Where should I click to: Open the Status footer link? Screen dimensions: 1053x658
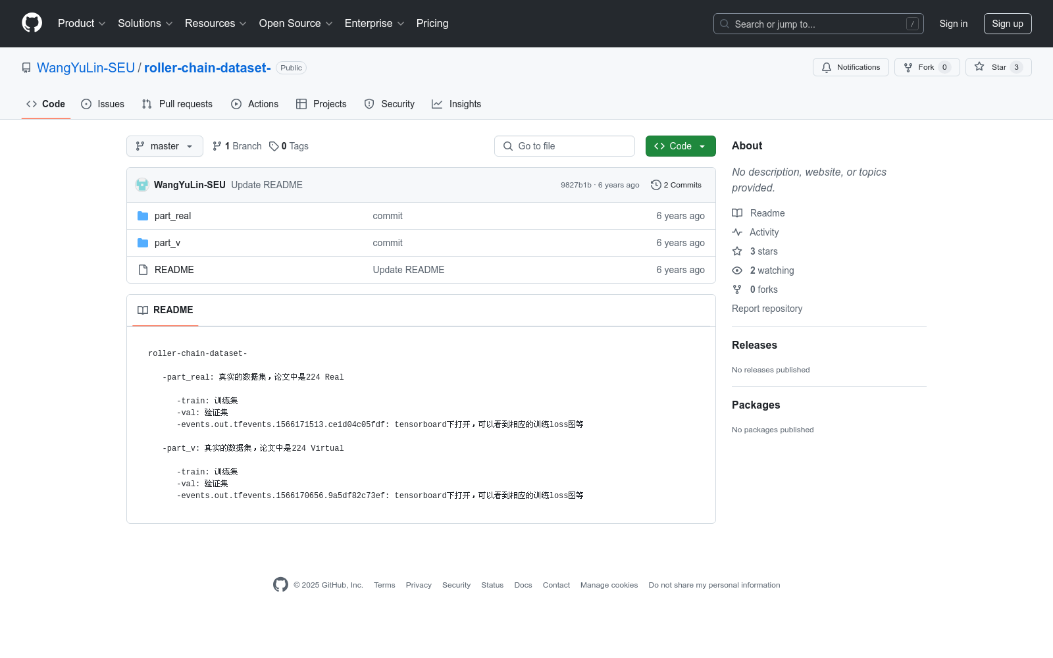tap(492, 585)
